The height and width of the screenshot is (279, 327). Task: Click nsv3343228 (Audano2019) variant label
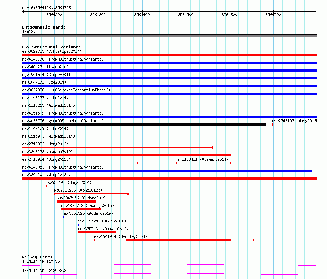click(47, 152)
